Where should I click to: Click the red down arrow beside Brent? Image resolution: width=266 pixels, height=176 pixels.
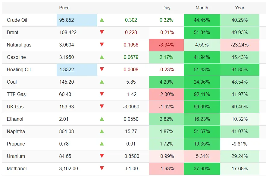click(x=102, y=32)
